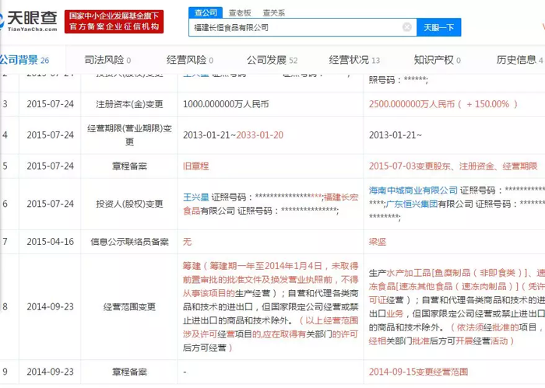Open the 海南中城商业有限公司 company link
Screen dimensions: 545x388
pyautogui.click(x=413, y=190)
